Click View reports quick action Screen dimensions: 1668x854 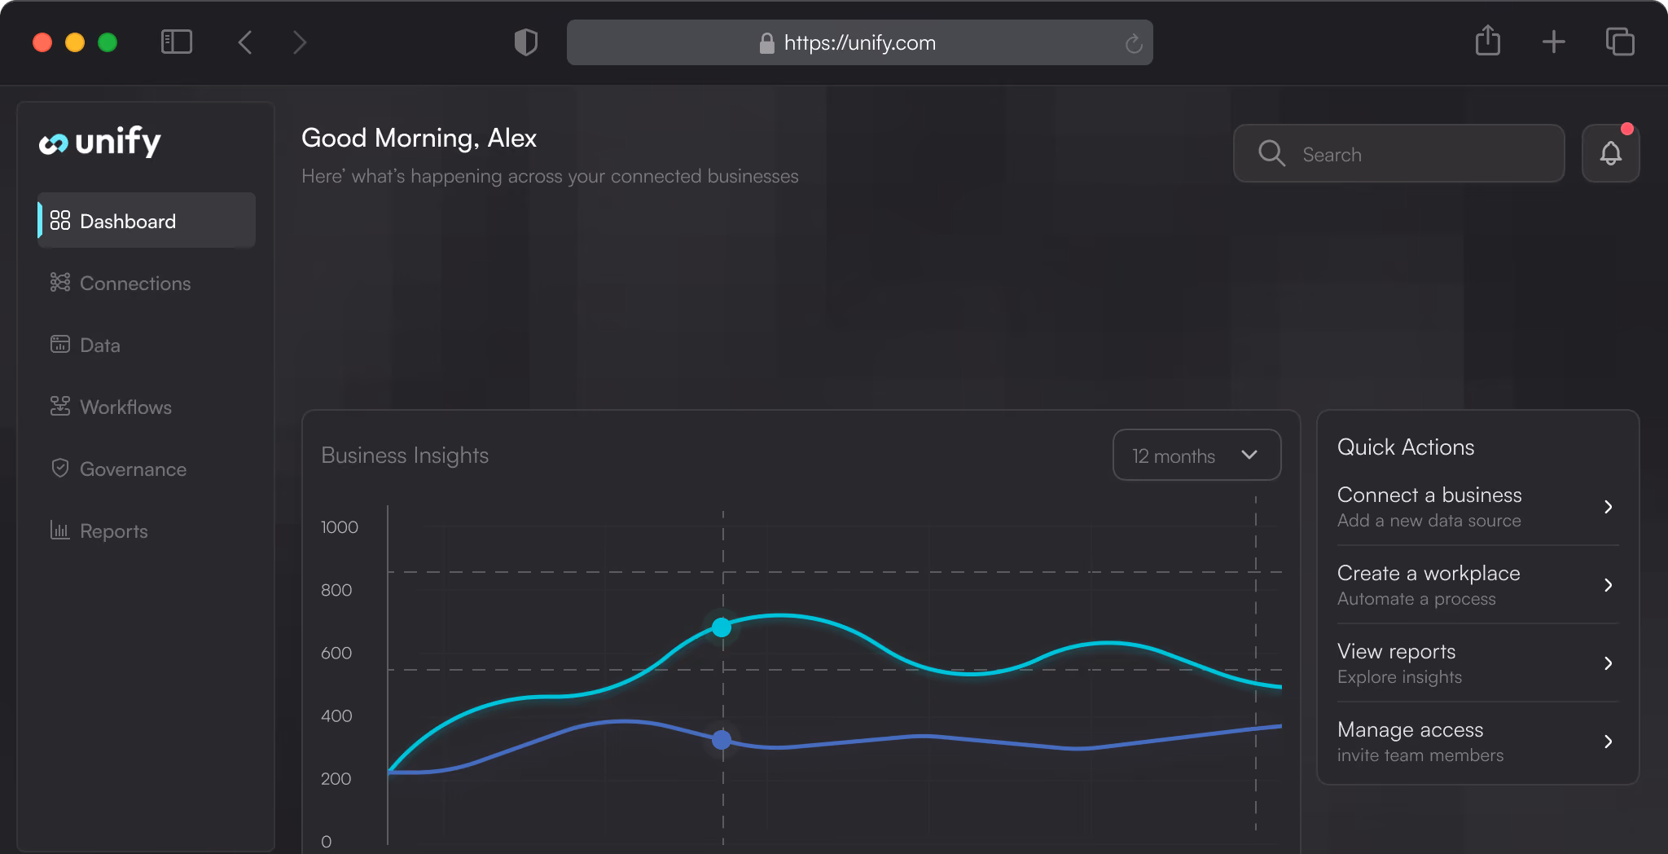tap(1477, 663)
